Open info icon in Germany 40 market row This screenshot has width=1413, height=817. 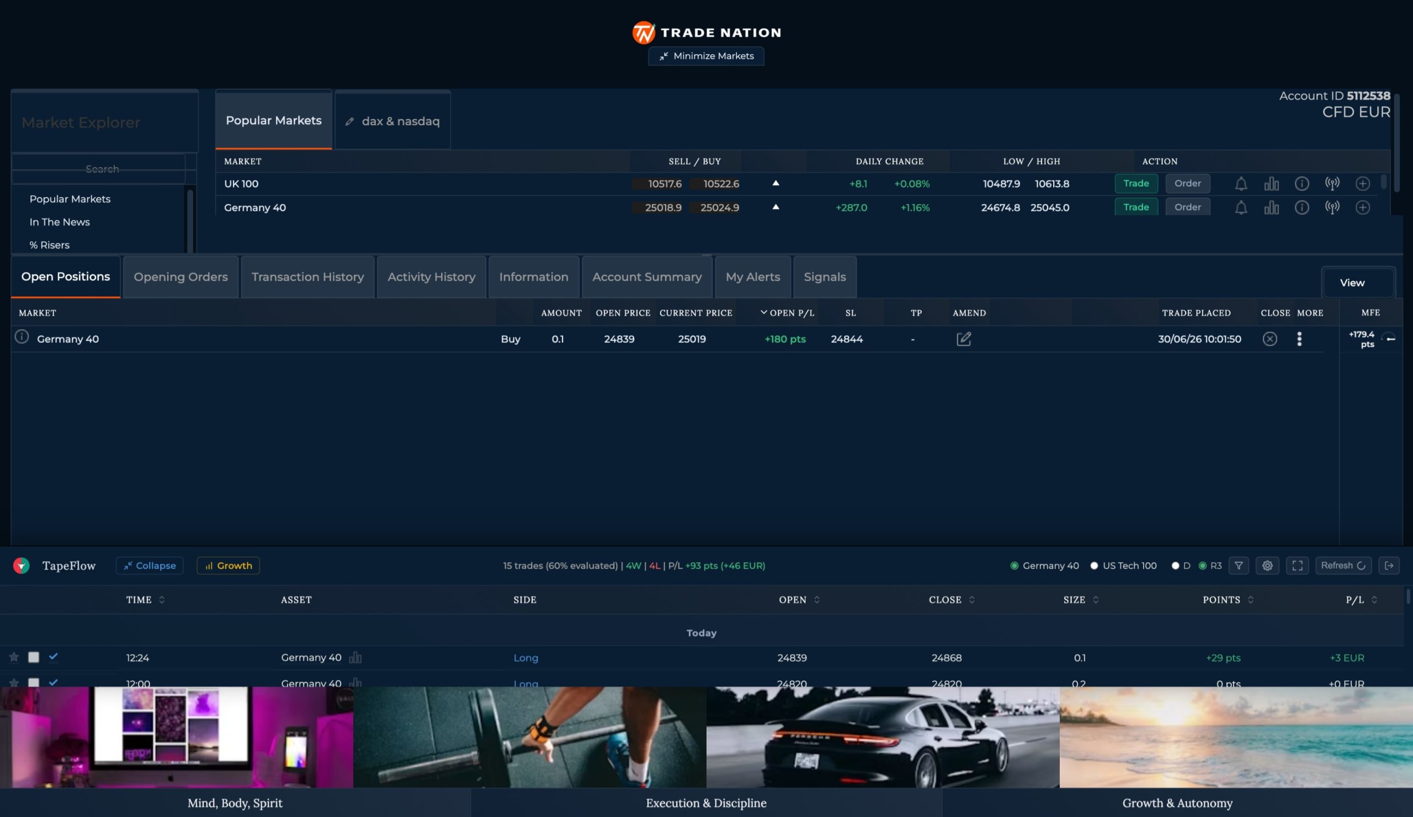(1302, 207)
